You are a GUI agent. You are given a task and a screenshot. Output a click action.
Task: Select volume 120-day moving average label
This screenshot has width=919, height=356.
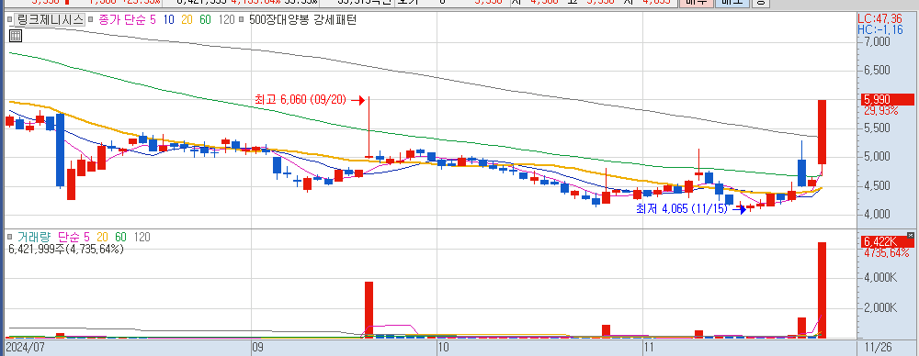click(142, 237)
